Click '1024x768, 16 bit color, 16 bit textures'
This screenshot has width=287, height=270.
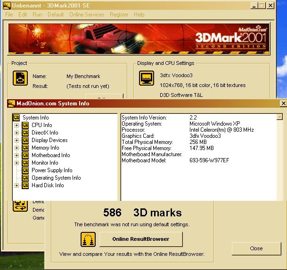[x=203, y=85]
